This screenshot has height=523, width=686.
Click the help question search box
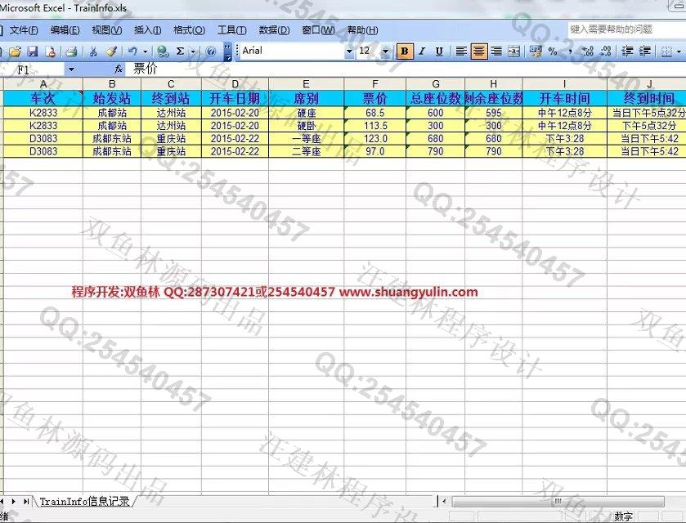pos(626,29)
